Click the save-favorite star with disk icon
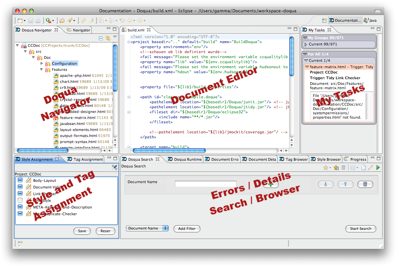This screenshot has width=396, height=266. click(x=336, y=168)
